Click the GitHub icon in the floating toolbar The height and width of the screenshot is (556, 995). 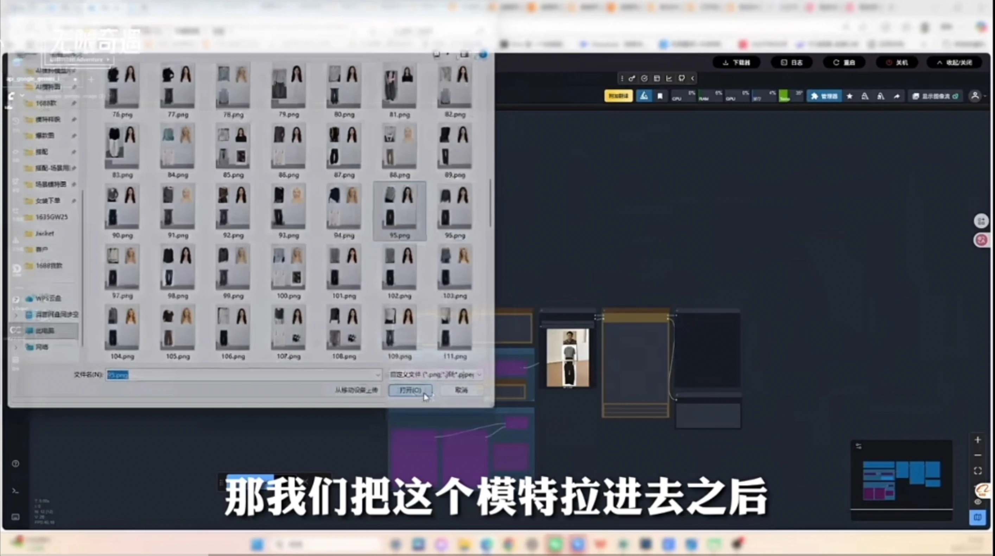coord(682,78)
